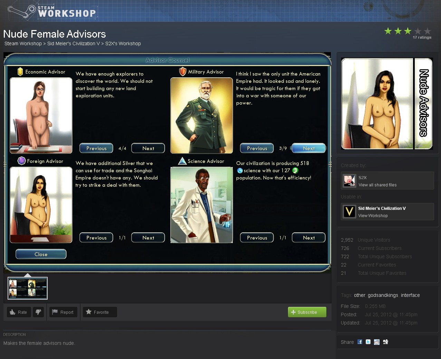
Task: Select the screenshot thumbnail below preview
Action: coord(28,288)
